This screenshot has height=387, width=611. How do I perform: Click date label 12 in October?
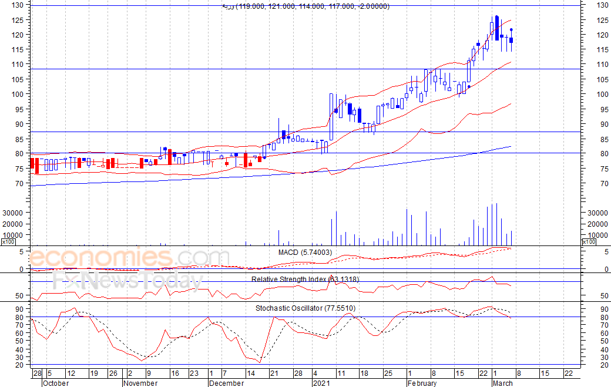71,373
